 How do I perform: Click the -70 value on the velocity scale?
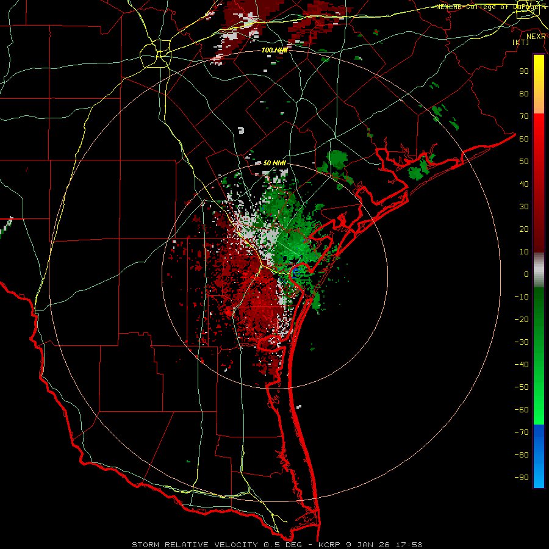pos(522,432)
